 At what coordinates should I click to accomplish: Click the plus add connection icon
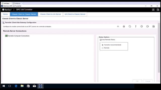(x=118, y=26)
